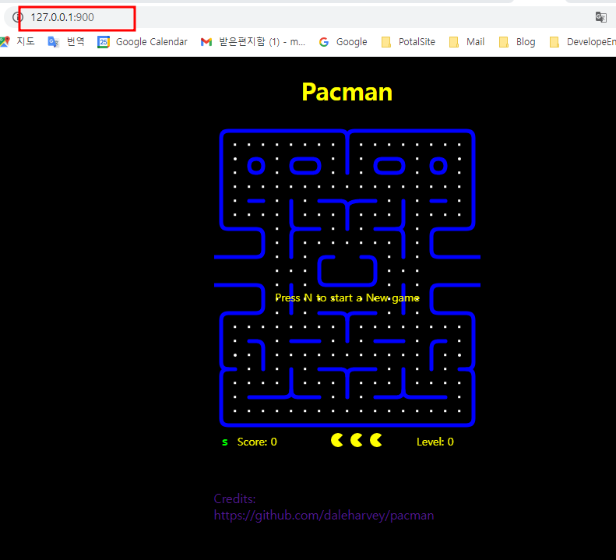Open the Gmail 받은편지함 bookmark

[253, 41]
